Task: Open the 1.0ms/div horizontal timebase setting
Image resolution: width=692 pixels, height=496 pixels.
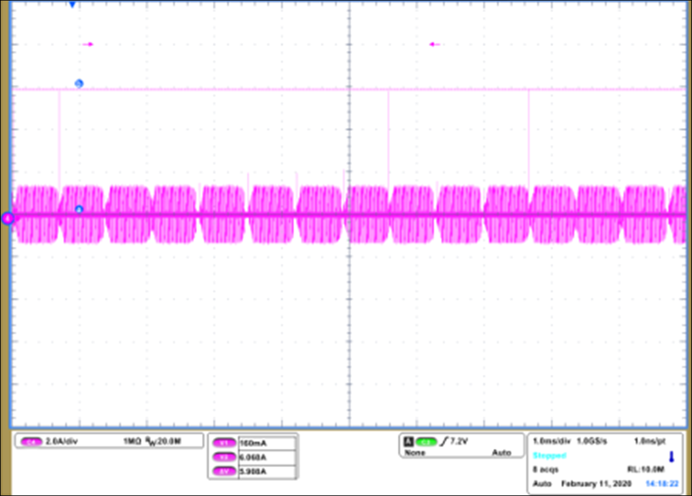Action: coord(551,441)
